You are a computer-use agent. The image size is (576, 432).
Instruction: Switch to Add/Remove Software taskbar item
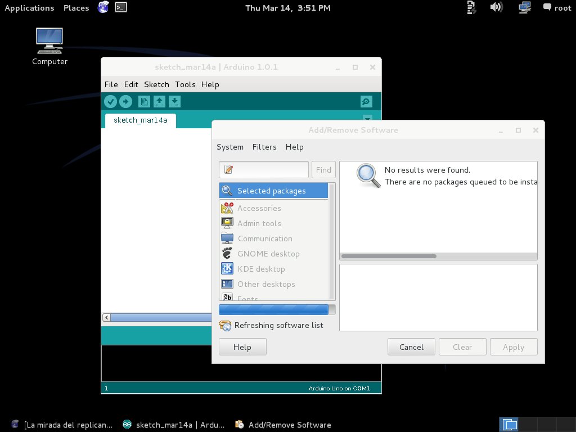tap(283, 425)
